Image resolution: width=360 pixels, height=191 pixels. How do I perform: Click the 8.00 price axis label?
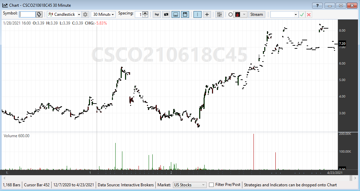point(342,31)
